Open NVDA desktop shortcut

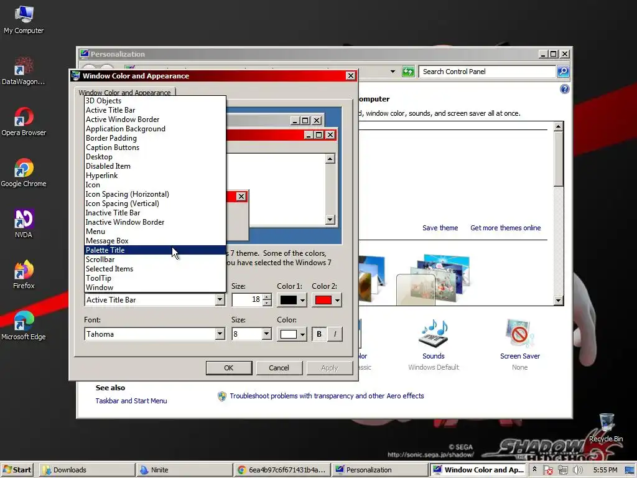[x=24, y=223]
